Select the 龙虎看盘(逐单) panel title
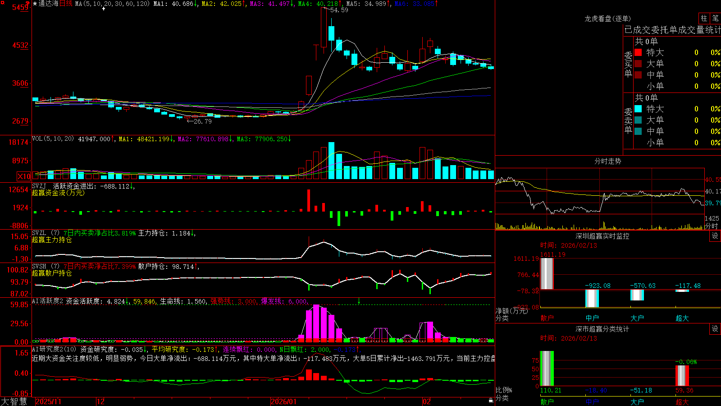Screen dimensions: 721x406 click(x=607, y=18)
